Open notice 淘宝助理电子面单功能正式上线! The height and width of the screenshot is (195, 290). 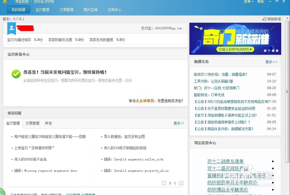[225, 115]
